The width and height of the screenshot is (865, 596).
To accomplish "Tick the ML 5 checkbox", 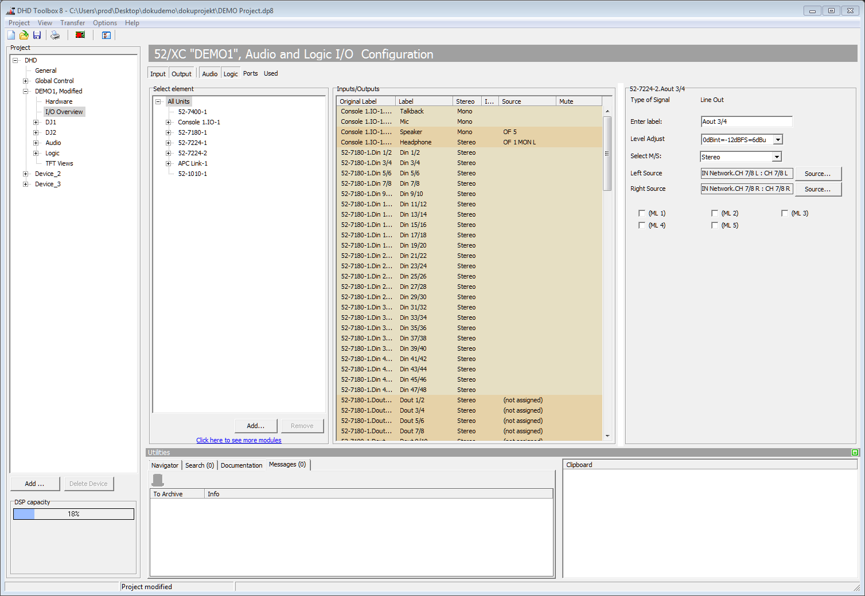I will coord(715,225).
